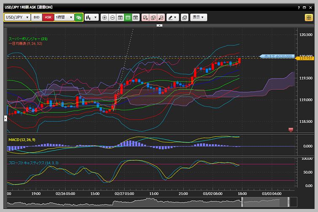Image resolution: width=318 pixels, height=212 pixels.
Task: Toggle the green chart link button
Action: click(79, 18)
